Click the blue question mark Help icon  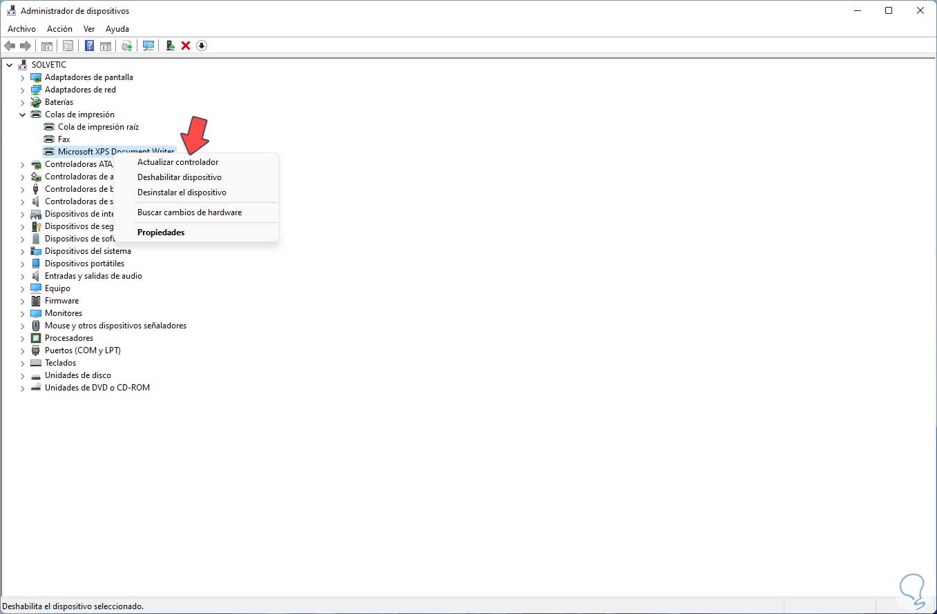click(x=89, y=46)
